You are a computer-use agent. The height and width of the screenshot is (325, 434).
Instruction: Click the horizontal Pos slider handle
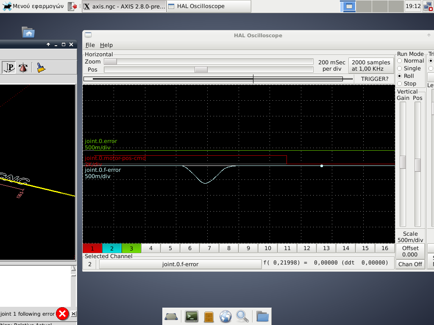click(x=201, y=69)
